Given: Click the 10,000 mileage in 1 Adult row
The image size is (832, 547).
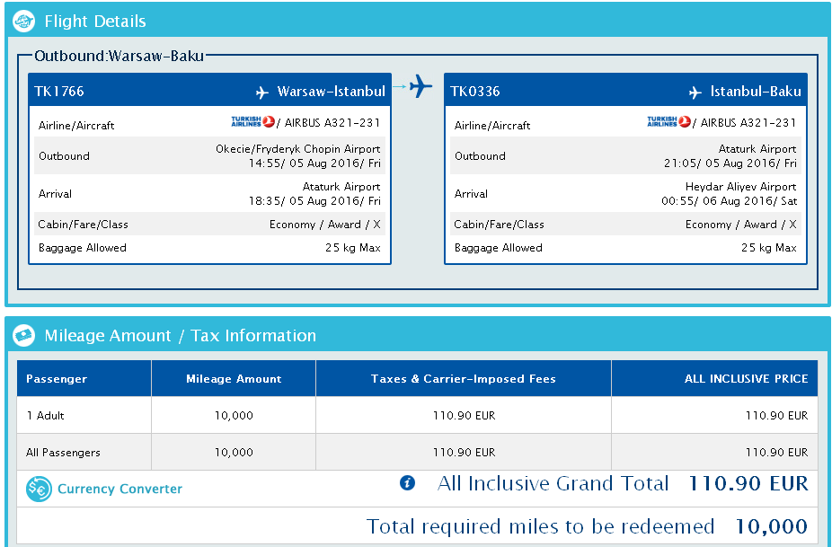Looking at the screenshot, I should point(234,416).
